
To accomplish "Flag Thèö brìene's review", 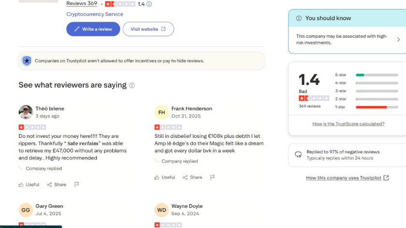I will 77,185.
